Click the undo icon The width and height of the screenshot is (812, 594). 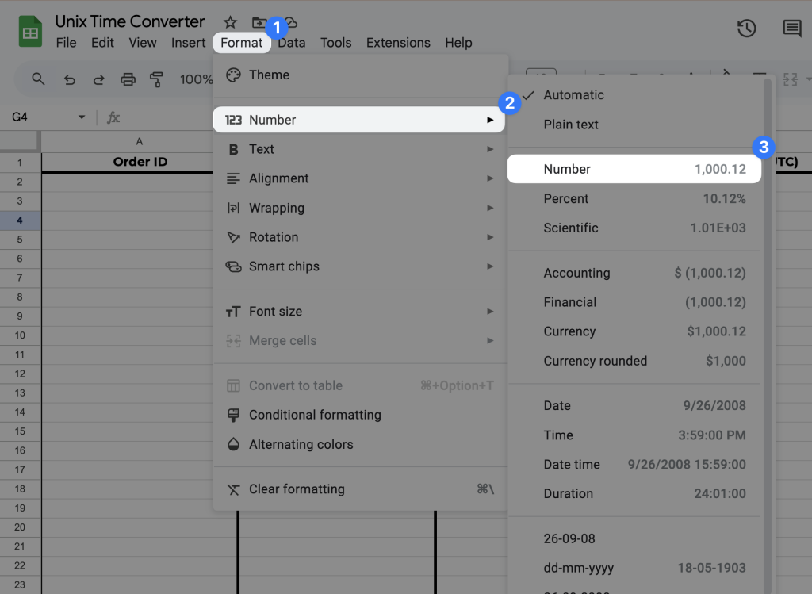(69, 79)
